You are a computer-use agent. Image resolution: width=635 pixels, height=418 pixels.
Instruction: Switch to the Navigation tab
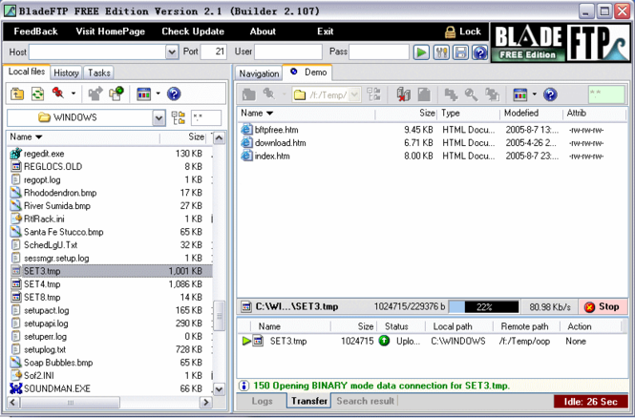tap(259, 73)
